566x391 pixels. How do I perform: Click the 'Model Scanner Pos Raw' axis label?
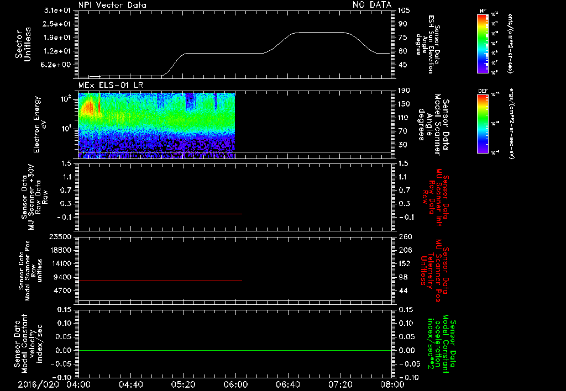click(x=30, y=271)
